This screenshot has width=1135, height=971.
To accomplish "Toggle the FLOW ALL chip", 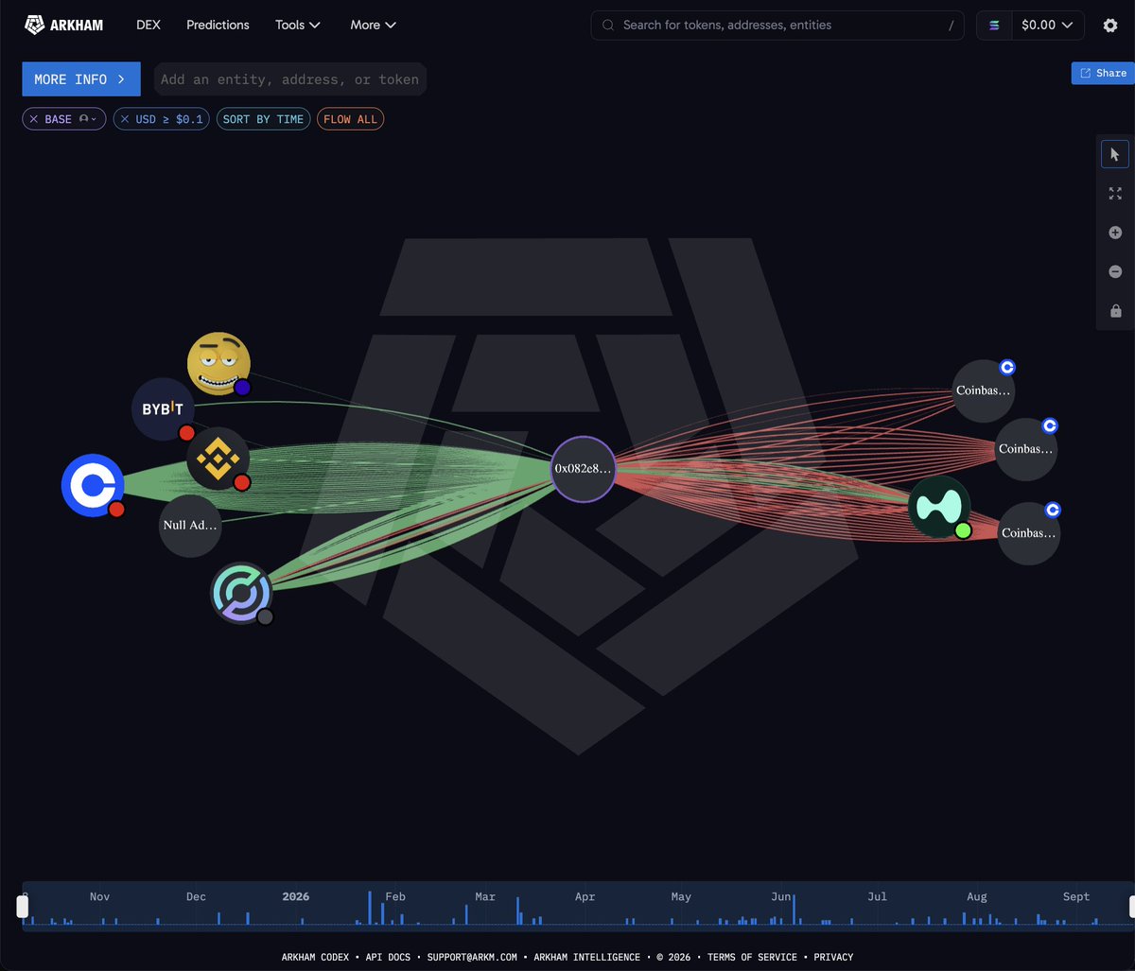I will pos(350,119).
